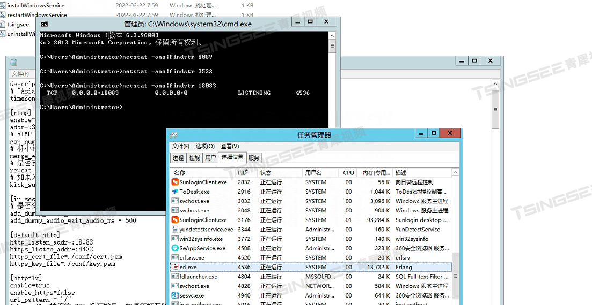The width and height of the screenshot is (592, 305).
Task: Click the svchost.exe icon with PID 4828
Action: coord(175,286)
